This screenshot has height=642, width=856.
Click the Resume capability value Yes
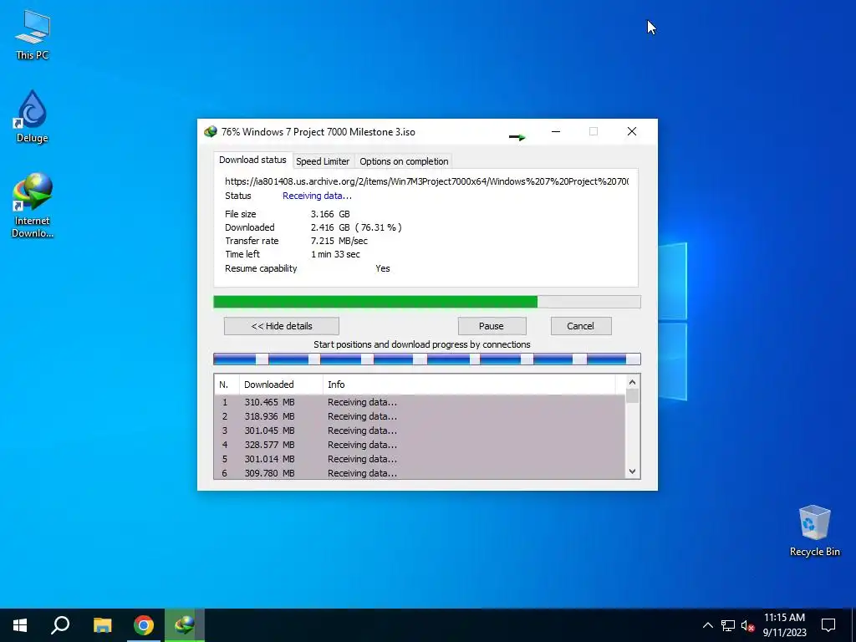[383, 268]
